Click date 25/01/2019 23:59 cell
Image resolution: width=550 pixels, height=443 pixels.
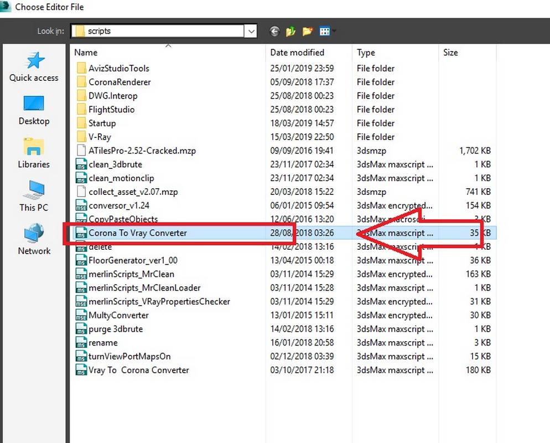point(302,68)
